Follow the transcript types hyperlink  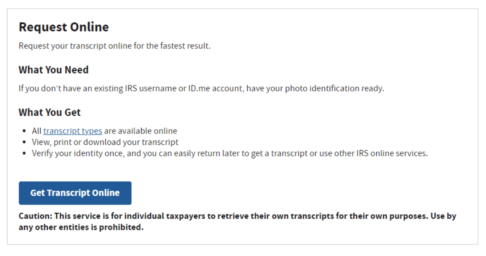point(73,131)
